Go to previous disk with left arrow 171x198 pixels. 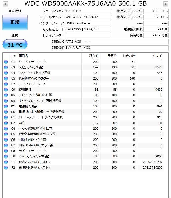[x=5, y=4]
